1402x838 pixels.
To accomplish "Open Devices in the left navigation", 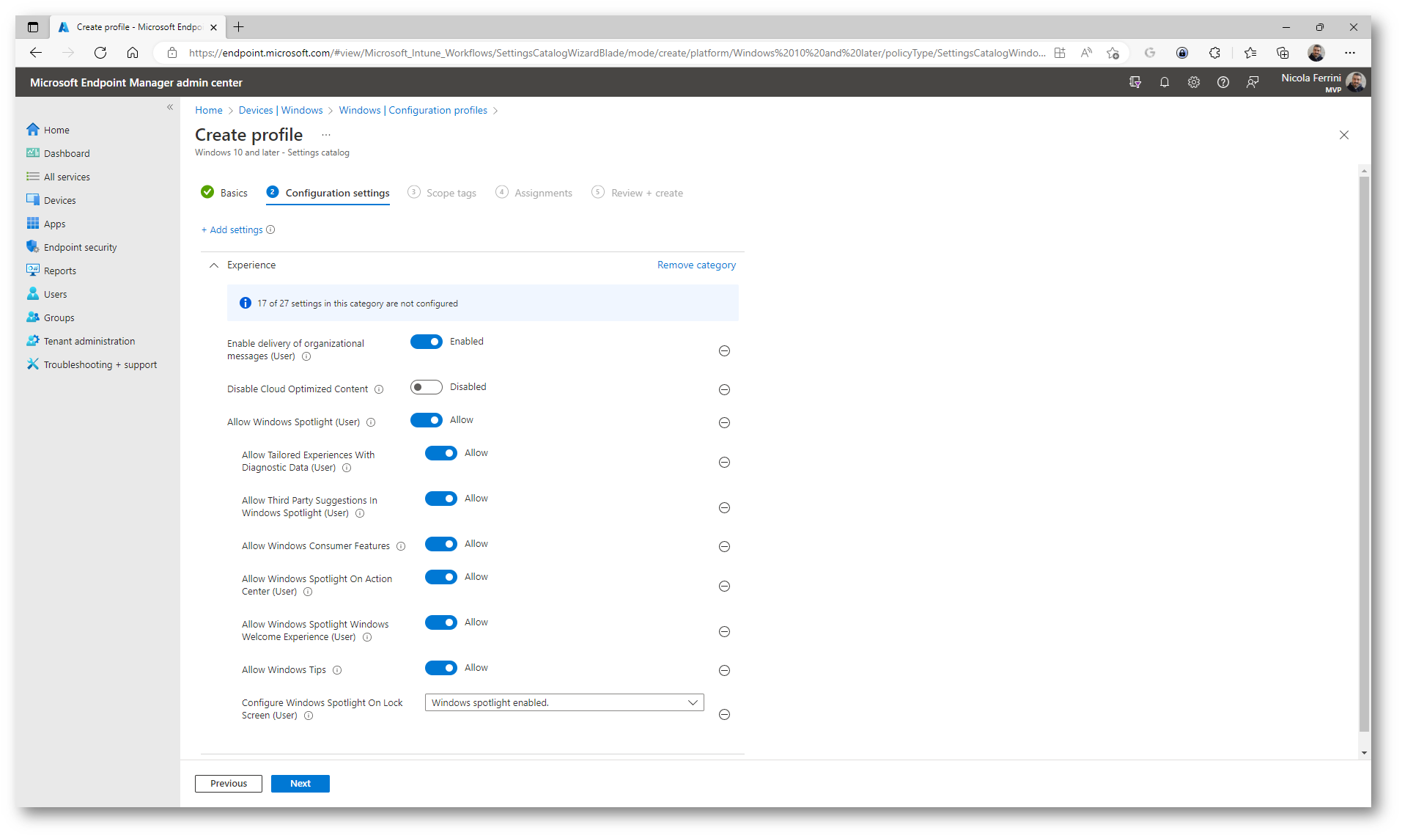I will click(x=51, y=200).
